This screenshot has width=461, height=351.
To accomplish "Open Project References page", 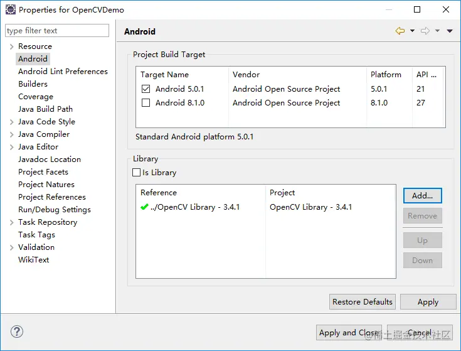I will coord(51,197).
